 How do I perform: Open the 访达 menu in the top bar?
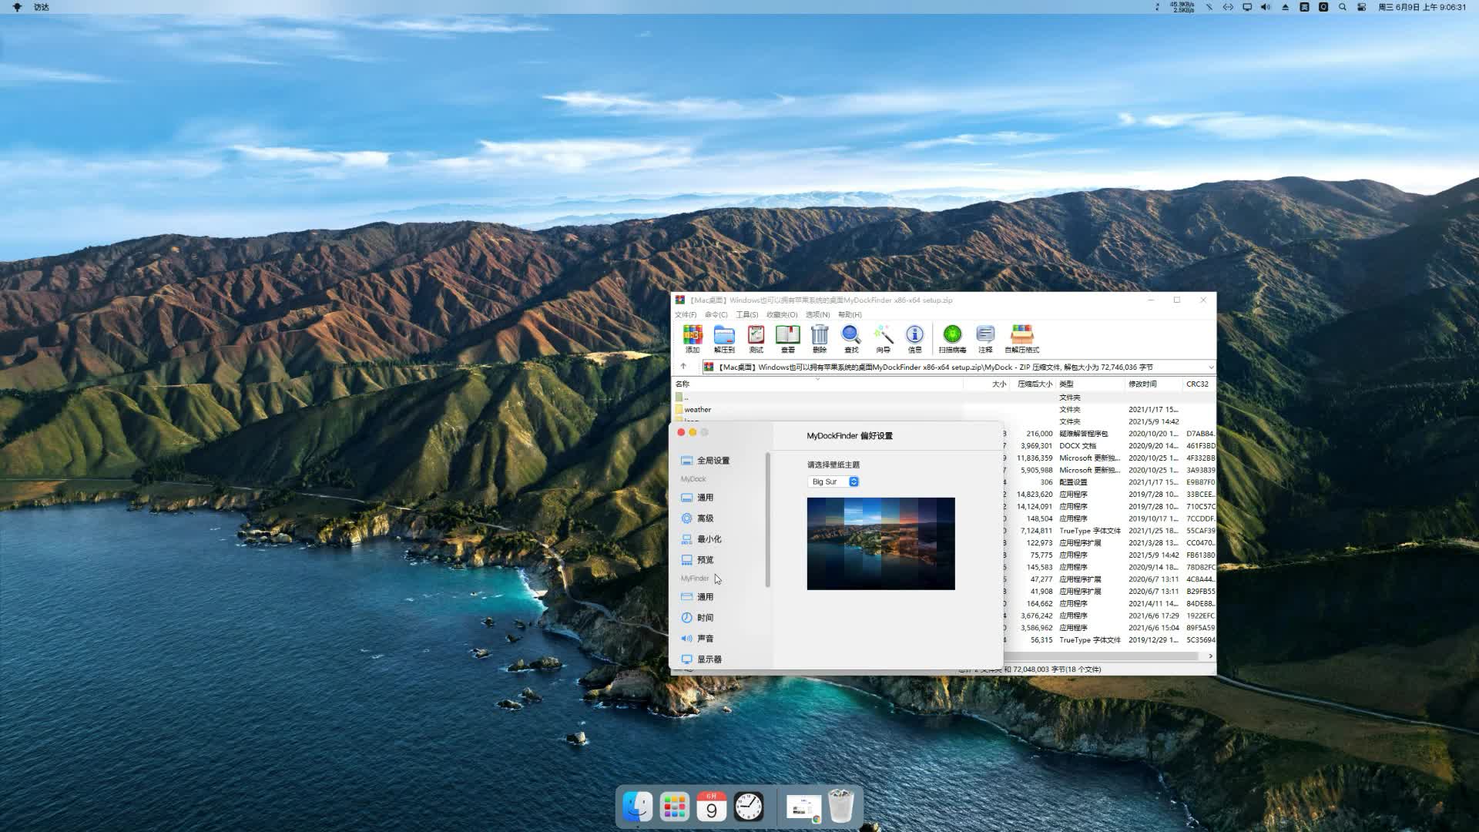coord(42,7)
